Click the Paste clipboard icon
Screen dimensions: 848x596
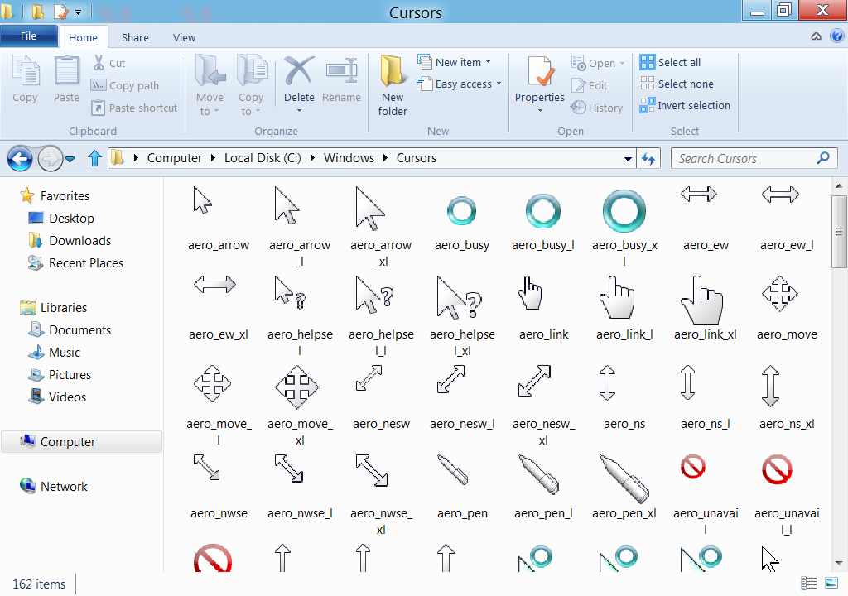[x=66, y=71]
